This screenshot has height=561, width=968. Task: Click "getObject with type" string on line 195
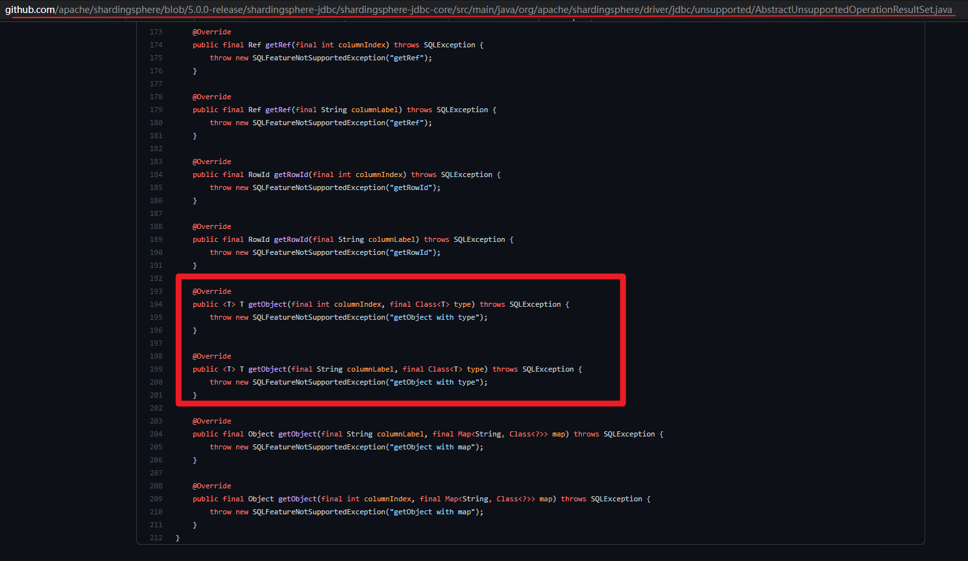pos(435,317)
